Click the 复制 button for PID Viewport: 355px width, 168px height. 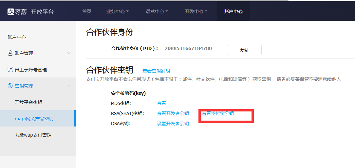coord(244,50)
